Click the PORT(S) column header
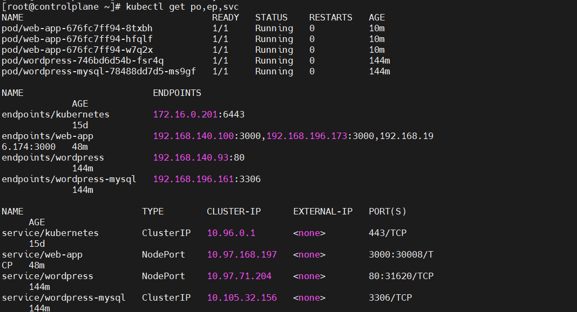This screenshot has width=577, height=312. [x=388, y=212]
